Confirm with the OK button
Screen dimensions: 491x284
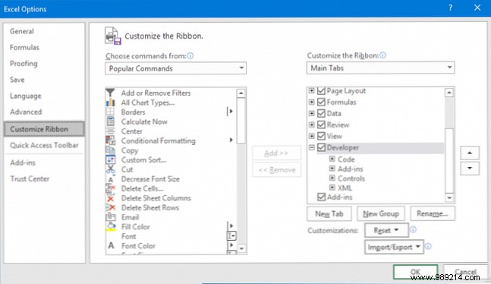pyautogui.click(x=415, y=272)
